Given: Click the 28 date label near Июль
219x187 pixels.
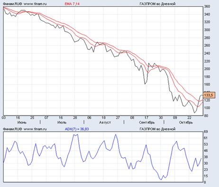Looking at the screenshot, I should coord(75,118).
